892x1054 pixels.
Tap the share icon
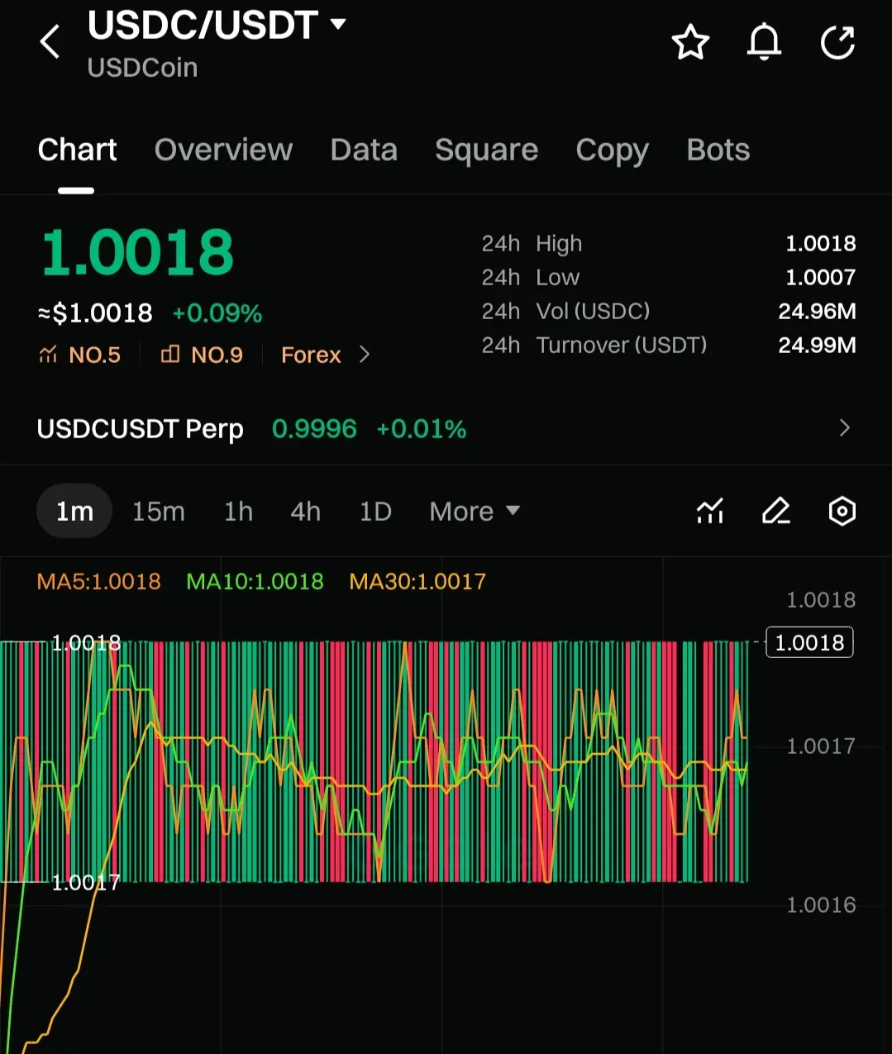(837, 42)
